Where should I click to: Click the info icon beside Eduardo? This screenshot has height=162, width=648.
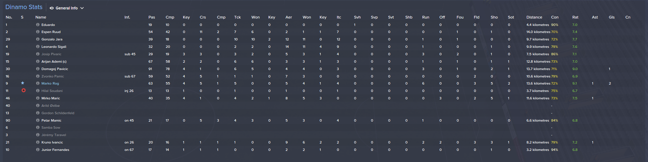click(x=38, y=25)
